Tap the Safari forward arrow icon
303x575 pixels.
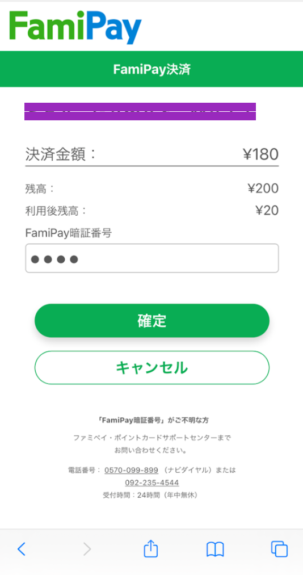[87, 549]
